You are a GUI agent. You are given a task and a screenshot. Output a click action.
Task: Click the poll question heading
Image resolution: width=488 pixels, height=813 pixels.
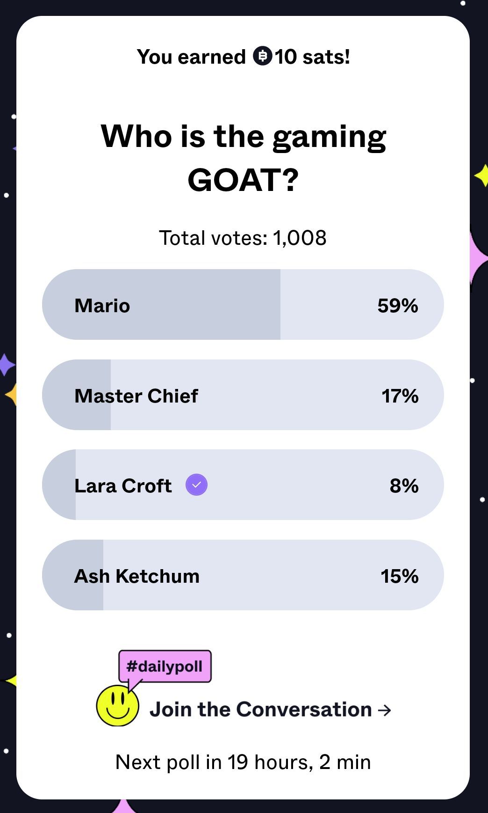tap(244, 158)
